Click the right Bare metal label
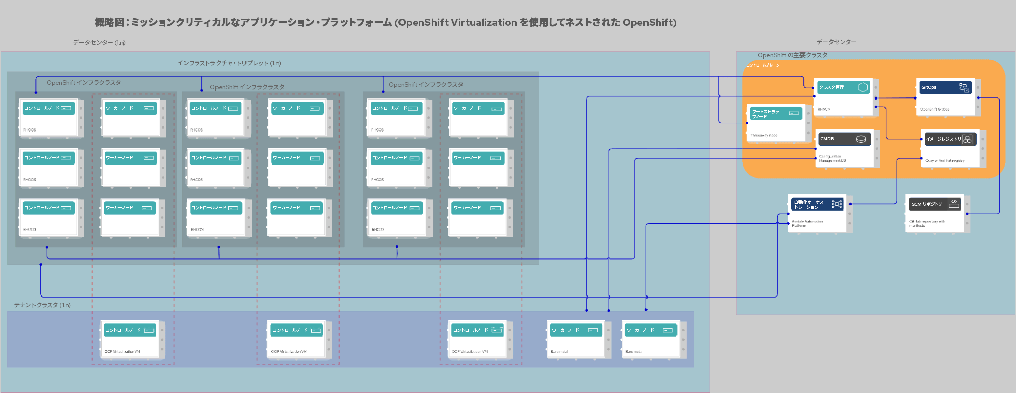Screen dimensions: 1016x394 click(634, 351)
